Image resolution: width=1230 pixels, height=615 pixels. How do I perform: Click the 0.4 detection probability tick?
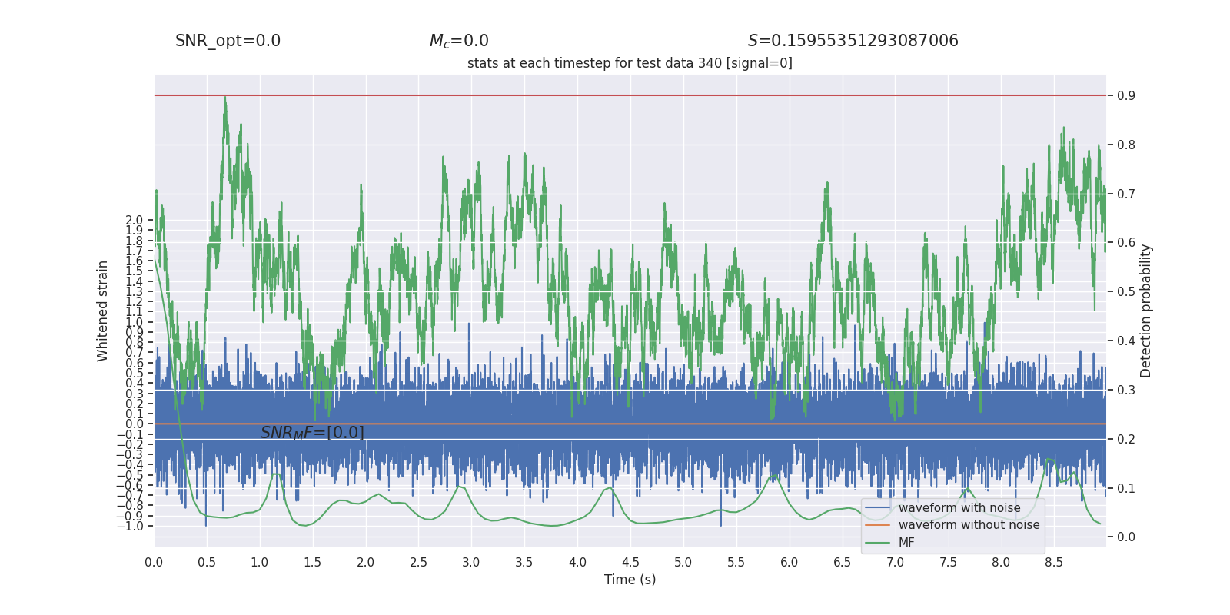tap(1126, 341)
